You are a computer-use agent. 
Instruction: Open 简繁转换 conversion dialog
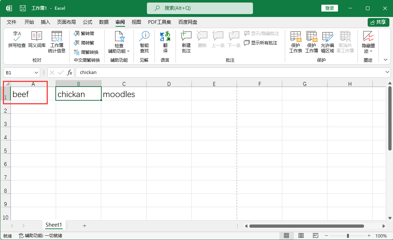coord(86,52)
